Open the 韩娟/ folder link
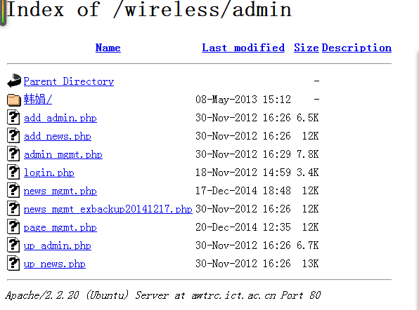Screen dimensions: 419x310 pos(38,100)
